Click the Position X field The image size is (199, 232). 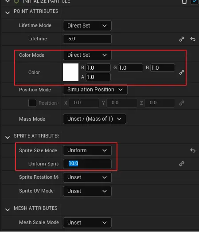click(84, 102)
